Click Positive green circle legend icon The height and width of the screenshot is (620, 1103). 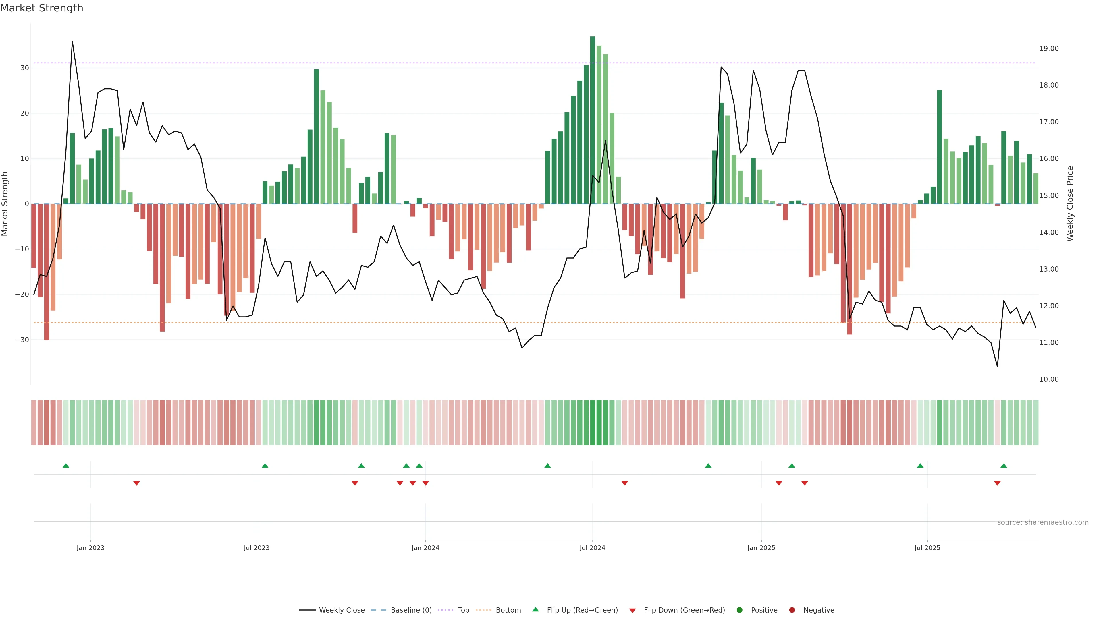click(x=739, y=610)
